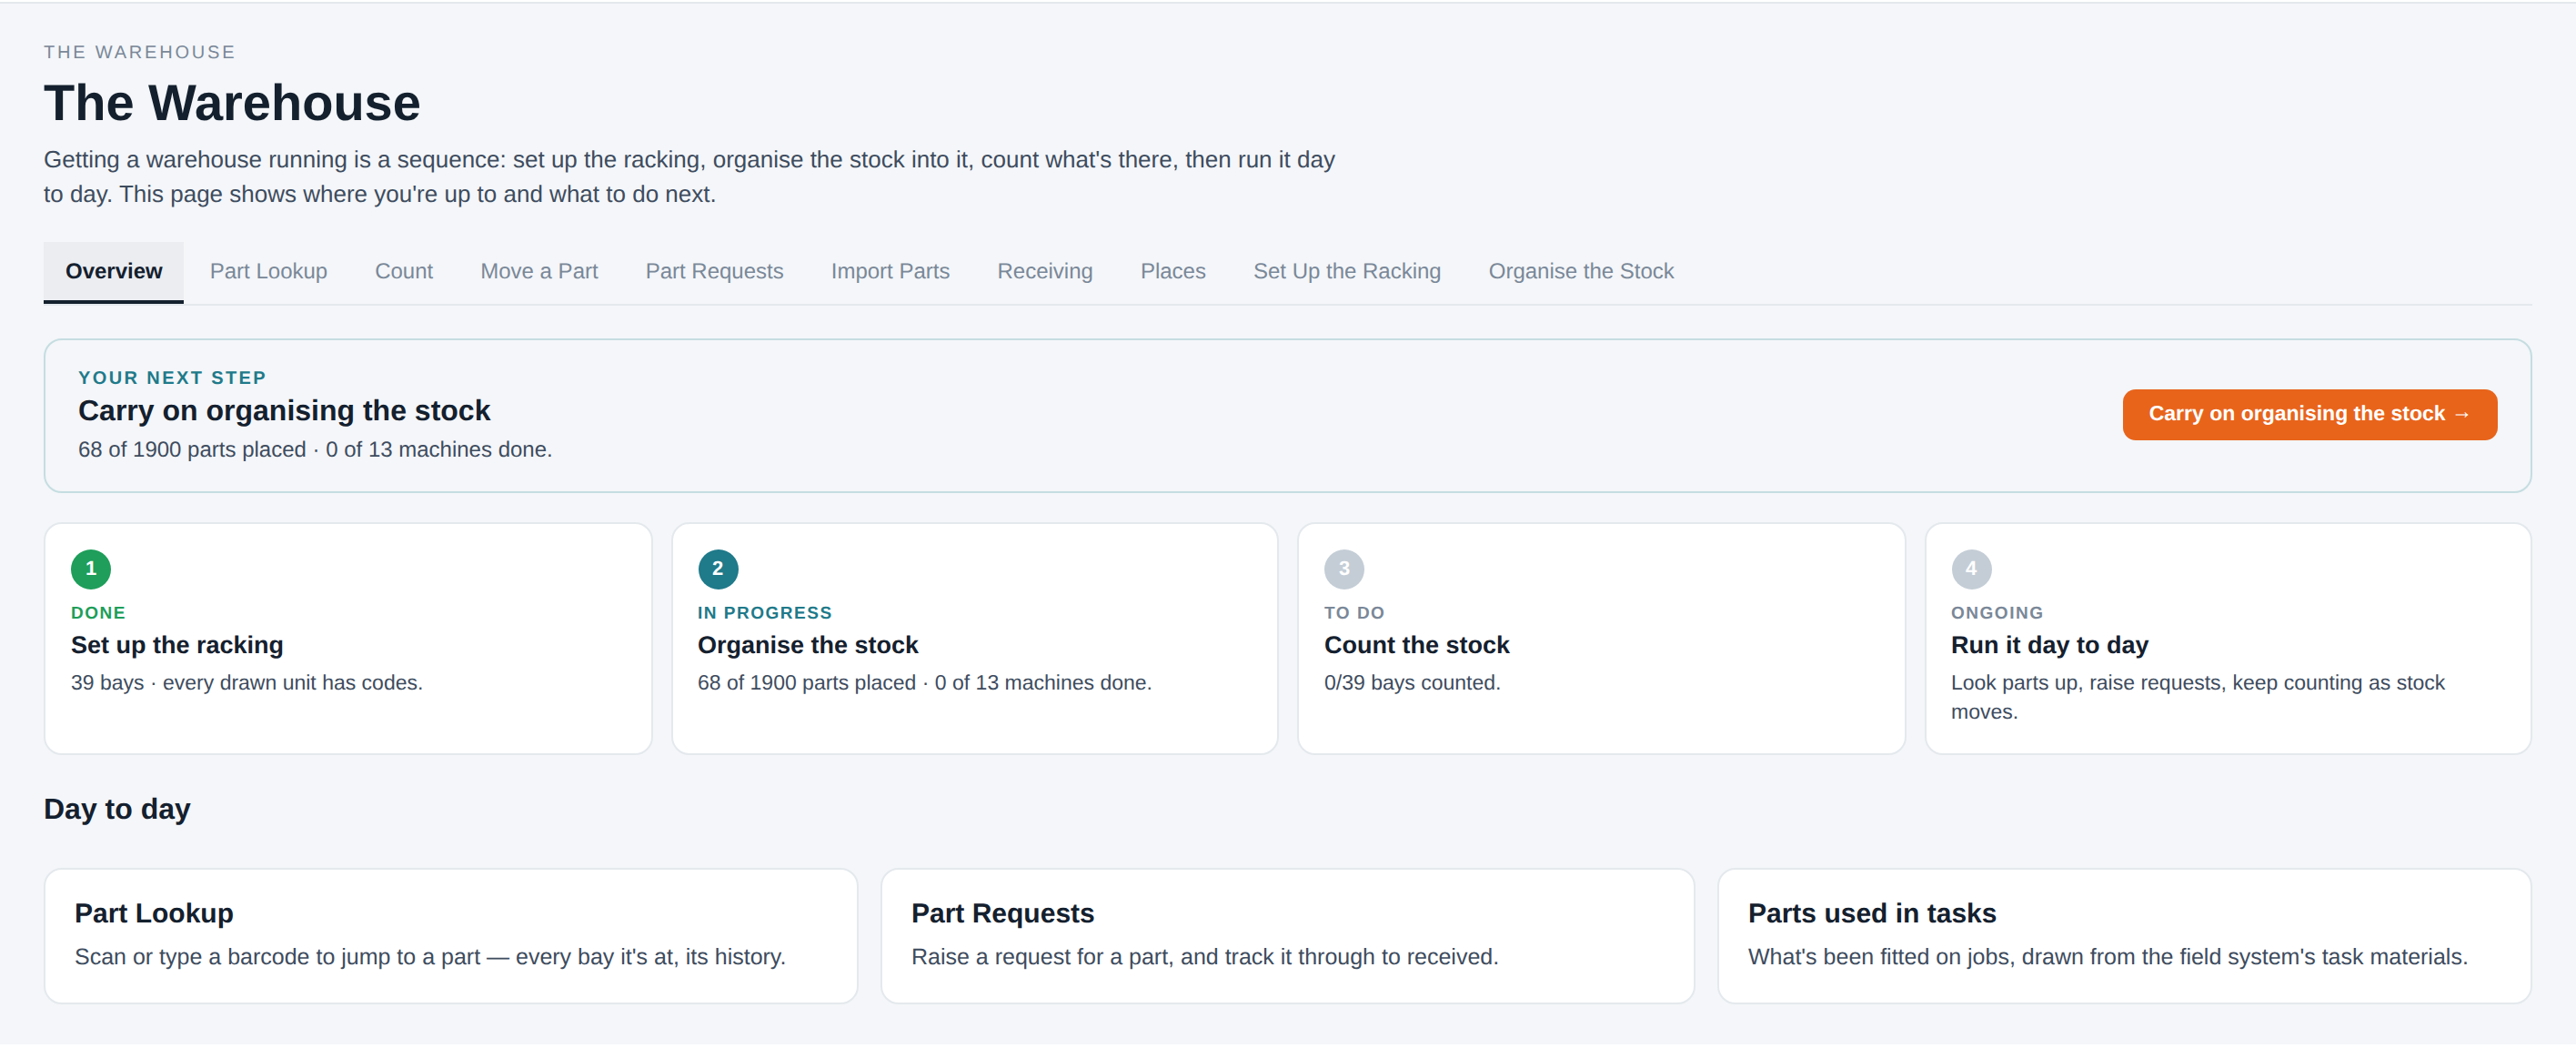Viewport: 2576px width, 1048px height.
Task: Click the THE WAREHOUSE breadcrumb label
Action: click(139, 52)
